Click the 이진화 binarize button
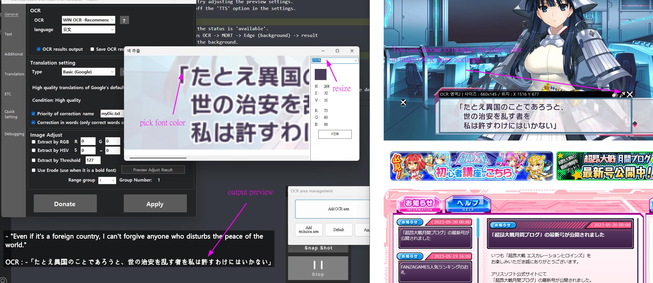Viewport: 653px width, 283px height. 335,134
